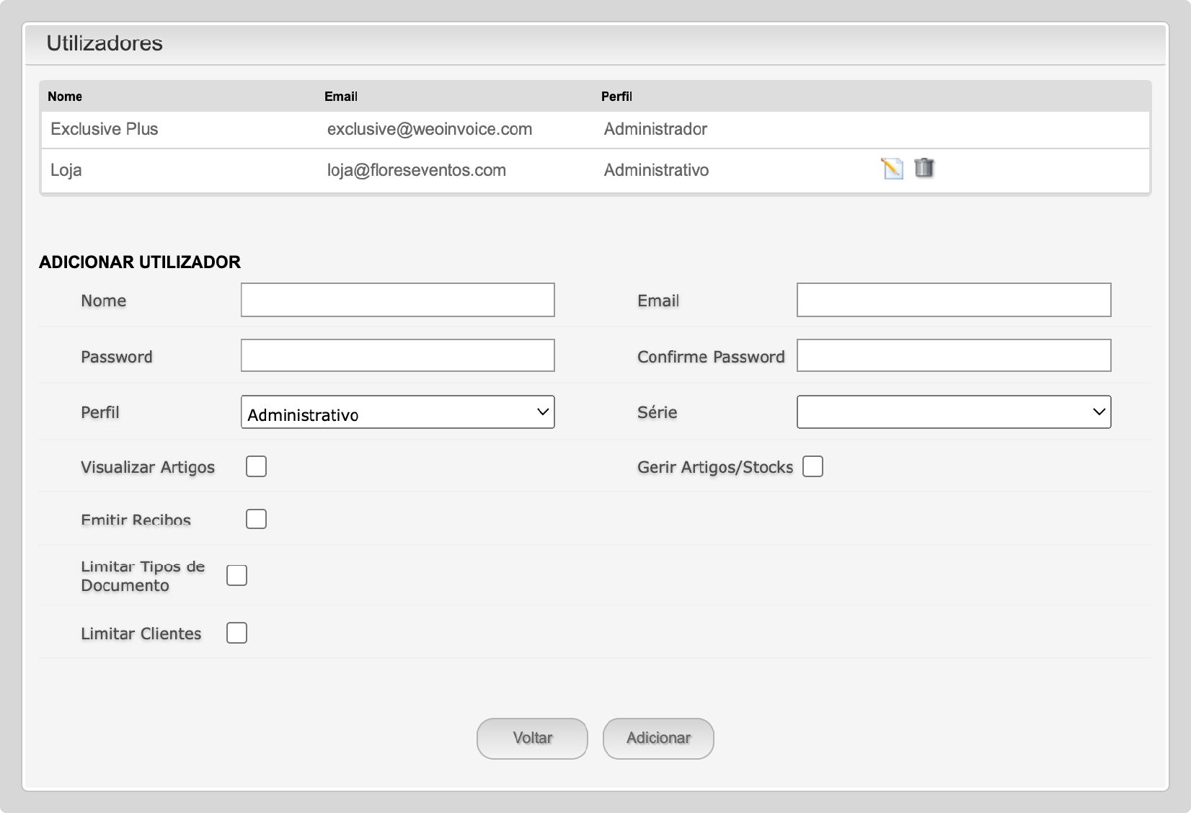Check the Emitir Recibos option
This screenshot has height=813, width=1191.
coord(256,519)
